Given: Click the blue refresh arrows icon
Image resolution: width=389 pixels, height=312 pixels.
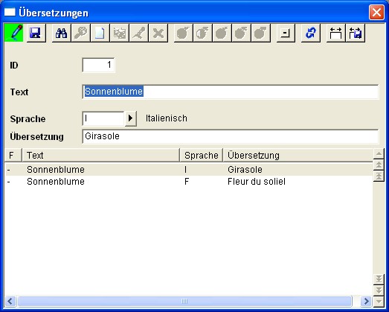Looking at the screenshot, I should pos(311,33).
